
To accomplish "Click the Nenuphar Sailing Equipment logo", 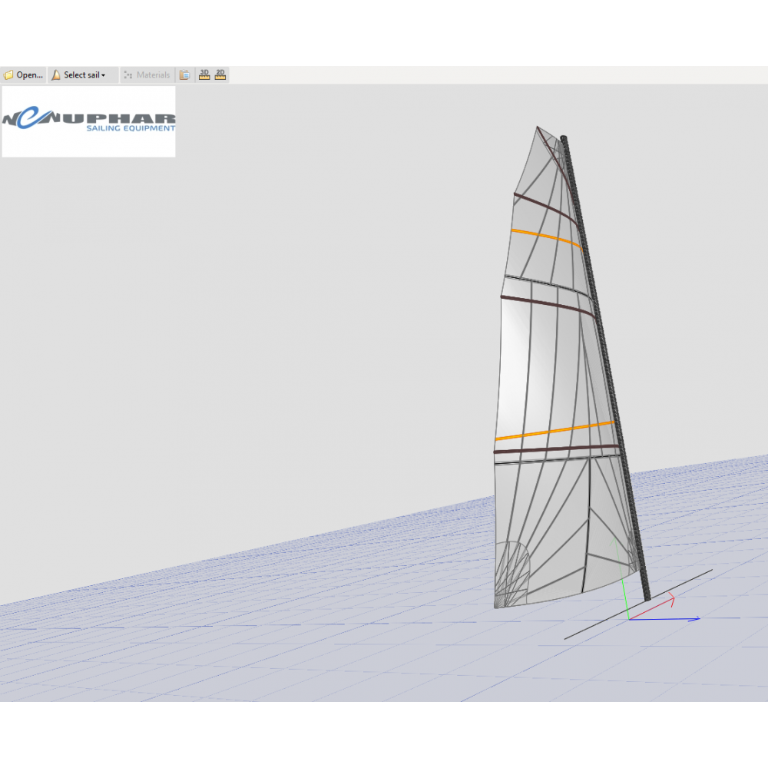I will tap(88, 121).
